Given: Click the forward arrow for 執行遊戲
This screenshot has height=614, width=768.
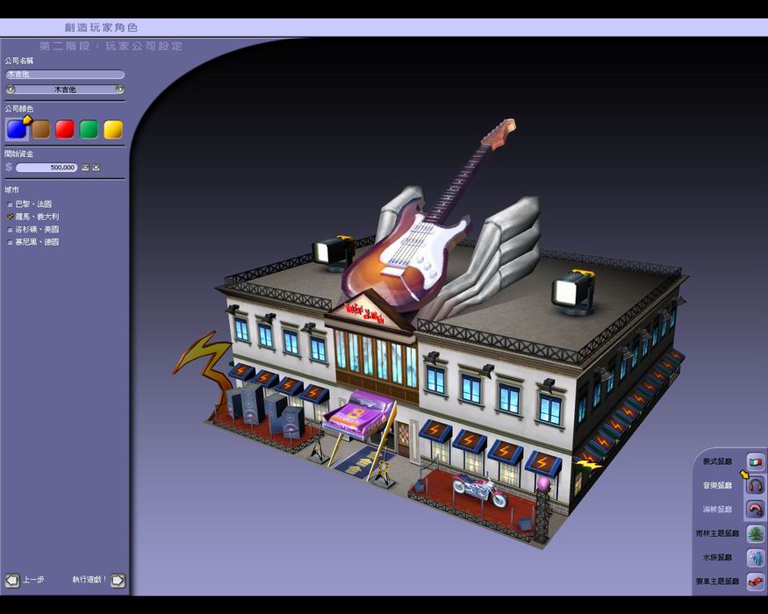Looking at the screenshot, I should click(118, 580).
